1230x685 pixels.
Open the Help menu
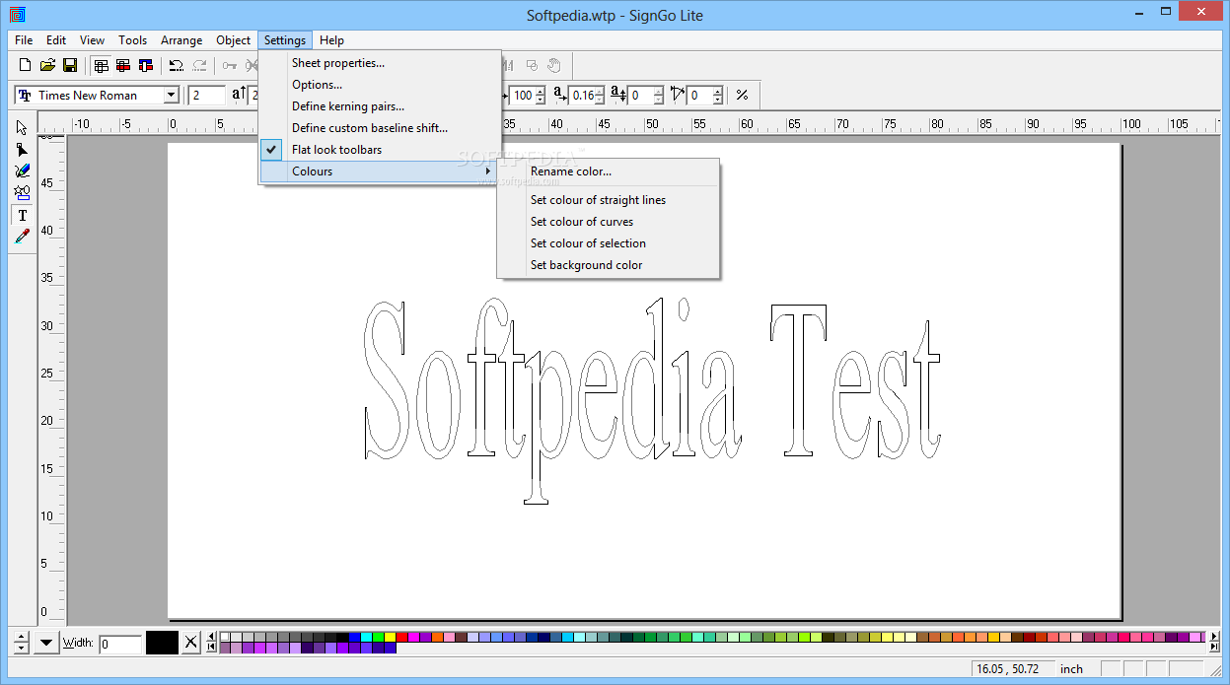(x=331, y=40)
